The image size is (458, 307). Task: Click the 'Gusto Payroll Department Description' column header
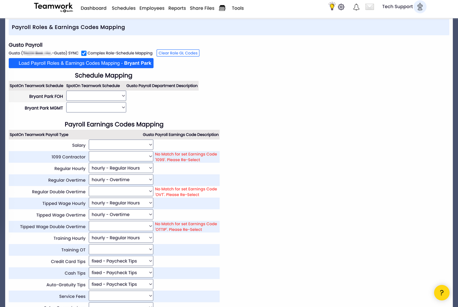click(x=162, y=86)
